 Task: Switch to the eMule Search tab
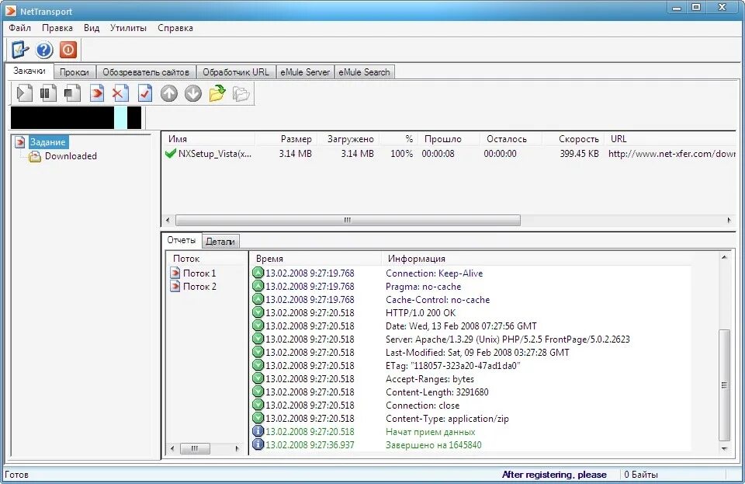coord(365,72)
